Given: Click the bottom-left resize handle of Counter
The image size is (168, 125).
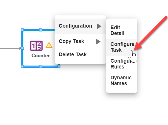Looking at the screenshot, I should (x=23, y=66).
